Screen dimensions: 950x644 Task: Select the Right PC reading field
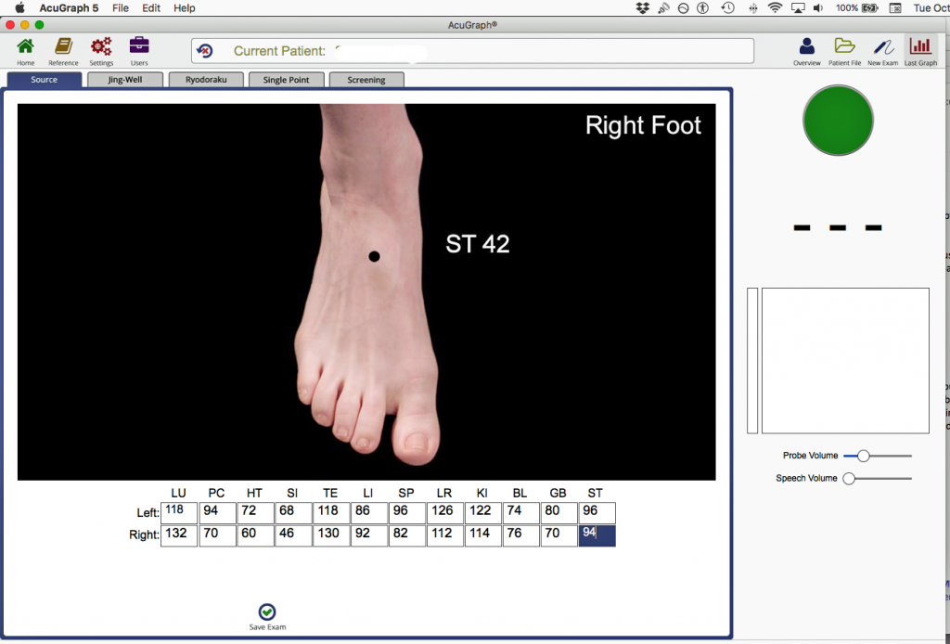pyautogui.click(x=217, y=535)
